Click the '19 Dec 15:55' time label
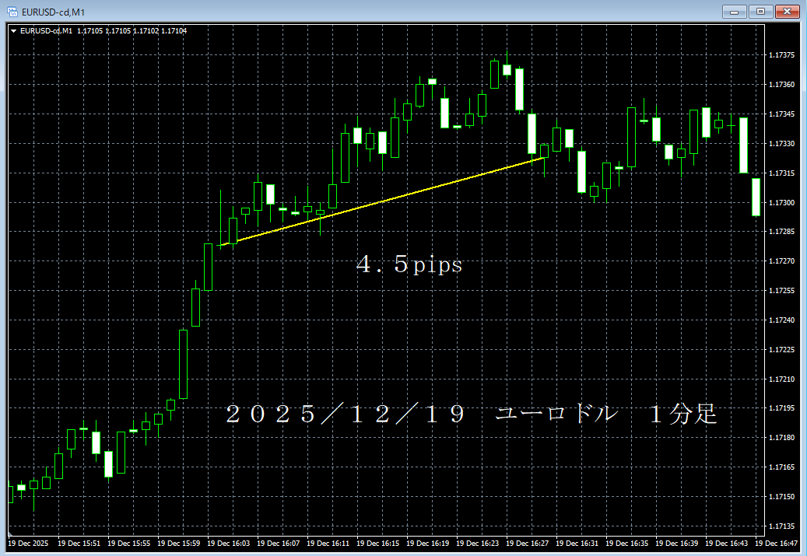 click(x=128, y=543)
